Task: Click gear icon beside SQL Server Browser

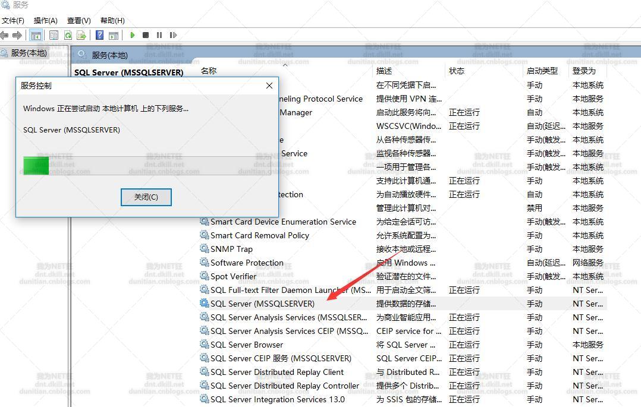Action: coord(204,344)
